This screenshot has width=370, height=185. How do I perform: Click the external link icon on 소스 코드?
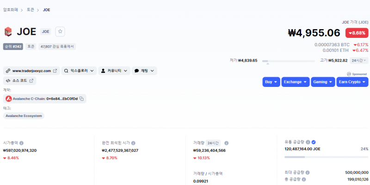(31, 80)
